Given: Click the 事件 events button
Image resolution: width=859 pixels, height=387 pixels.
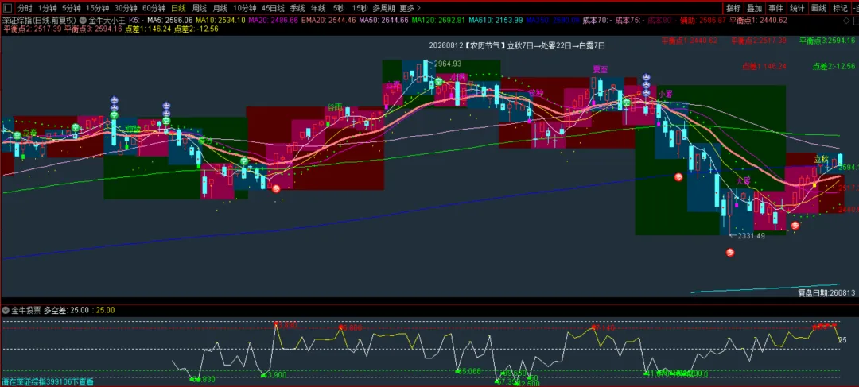Looking at the screenshot, I should [x=775, y=8].
